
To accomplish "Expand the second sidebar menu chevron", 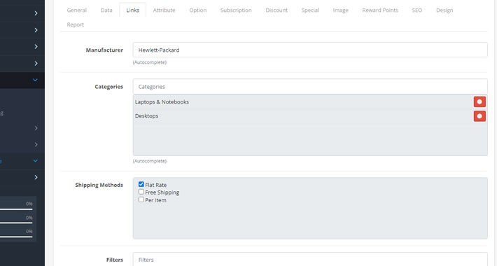I will [36, 30].
